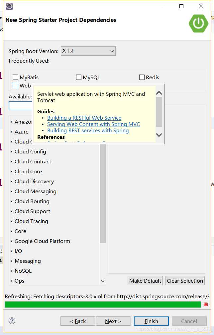Expand the Ops dependency group
The height and width of the screenshot is (335, 214).
pos(11,281)
